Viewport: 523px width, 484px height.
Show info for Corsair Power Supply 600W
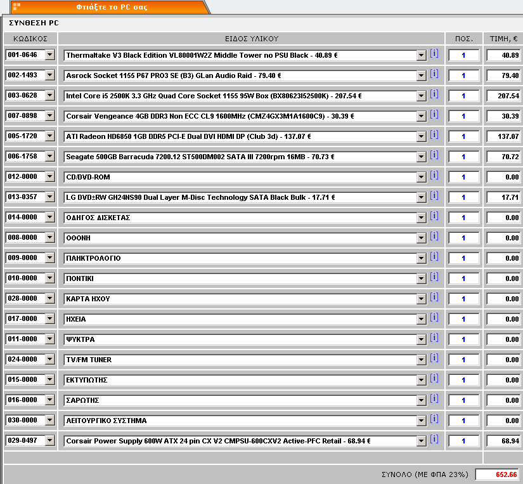[x=434, y=439]
